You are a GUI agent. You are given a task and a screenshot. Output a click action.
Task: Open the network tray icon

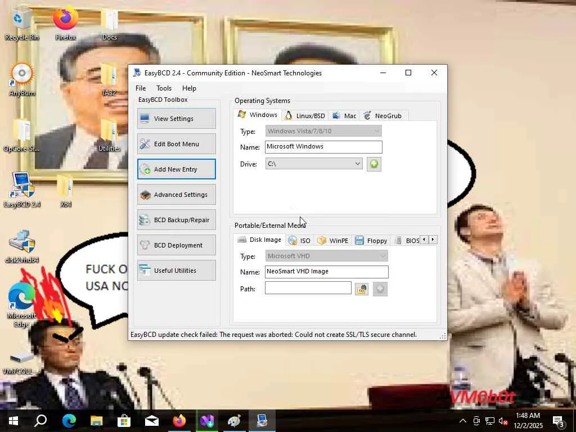(490, 421)
